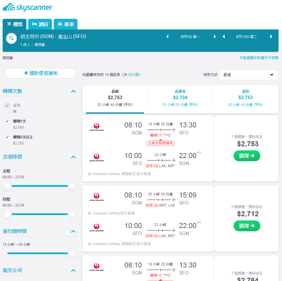Open the 可能需要收取額外行李費 link

coord(259,58)
